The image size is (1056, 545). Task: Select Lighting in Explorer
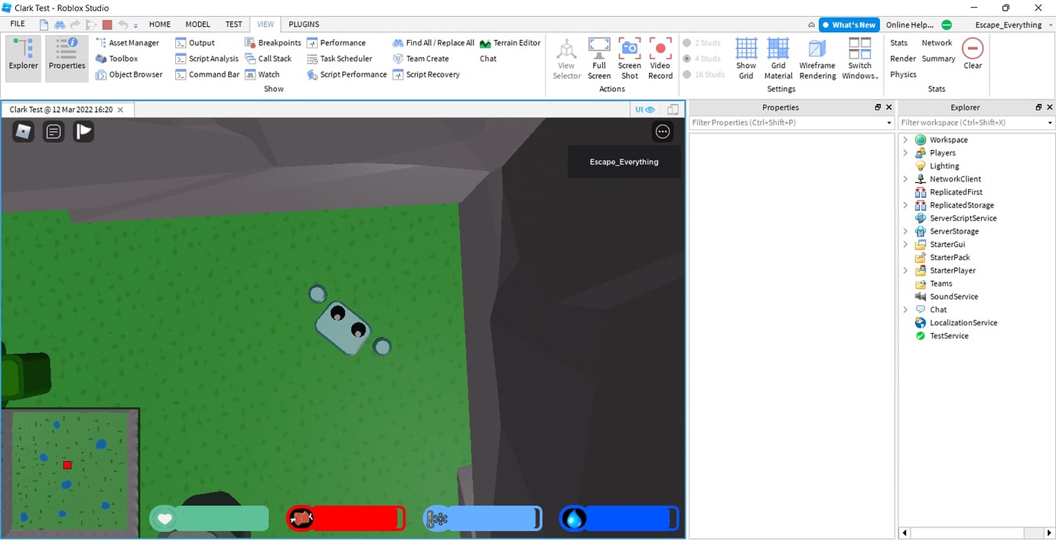[x=944, y=166]
